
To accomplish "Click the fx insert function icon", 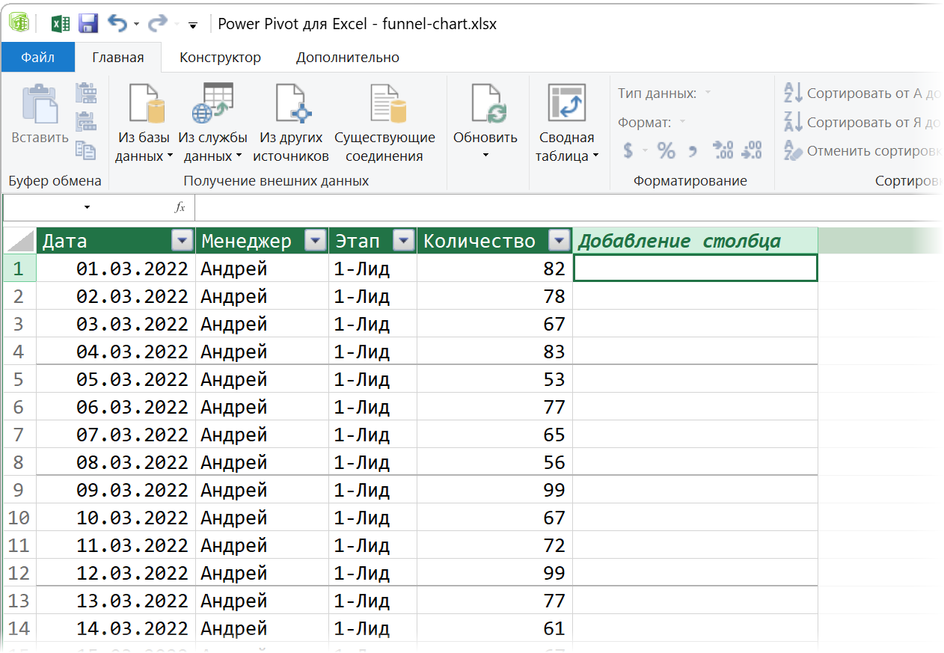I will pos(180,207).
